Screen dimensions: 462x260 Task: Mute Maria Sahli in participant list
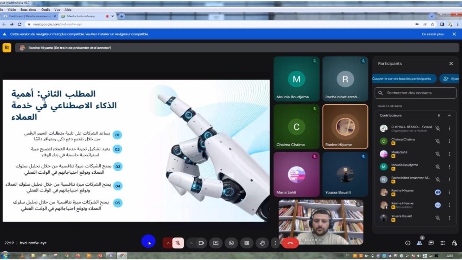437,154
